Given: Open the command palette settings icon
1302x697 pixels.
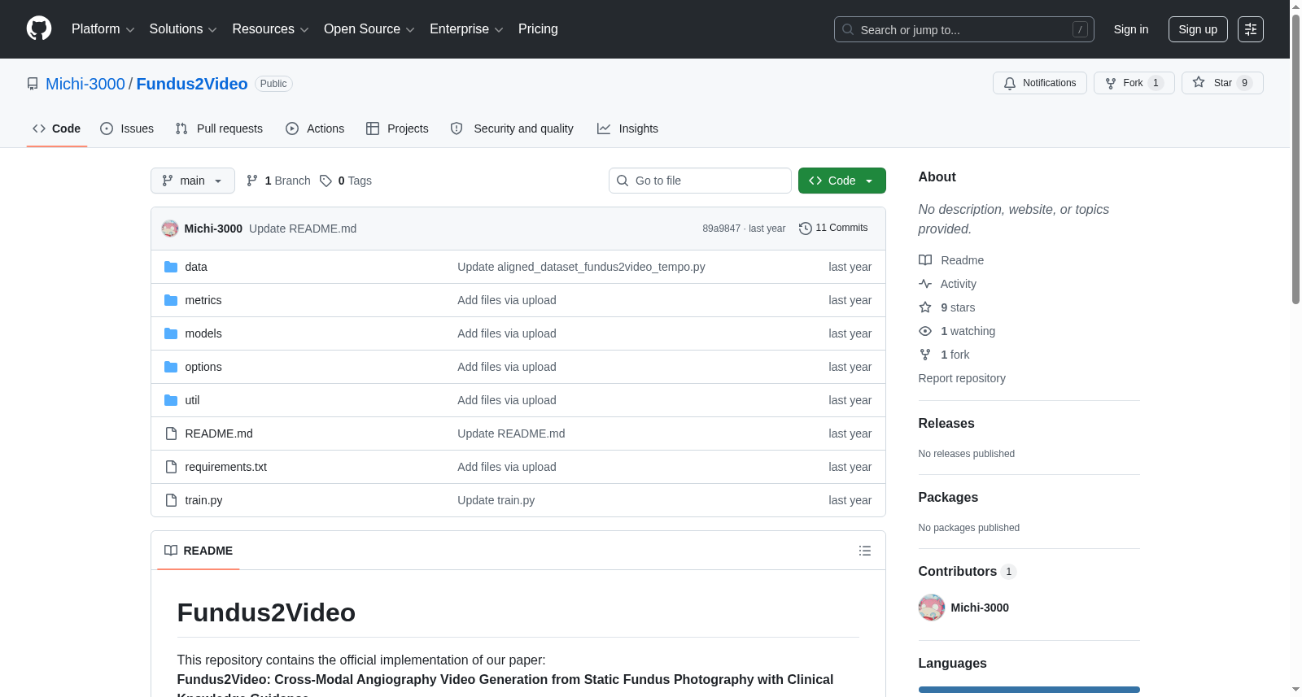Looking at the screenshot, I should pyautogui.click(x=1251, y=29).
